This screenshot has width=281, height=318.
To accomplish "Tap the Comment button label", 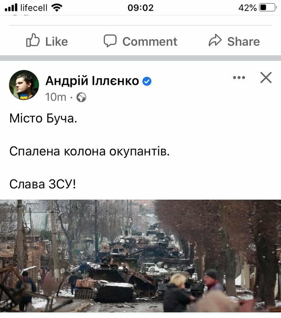I will point(150,42).
